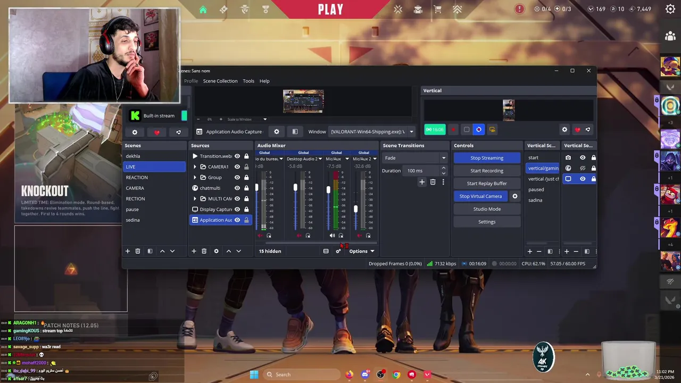
Task: Open Scale to Window preview dropdown
Action: [x=247, y=119]
